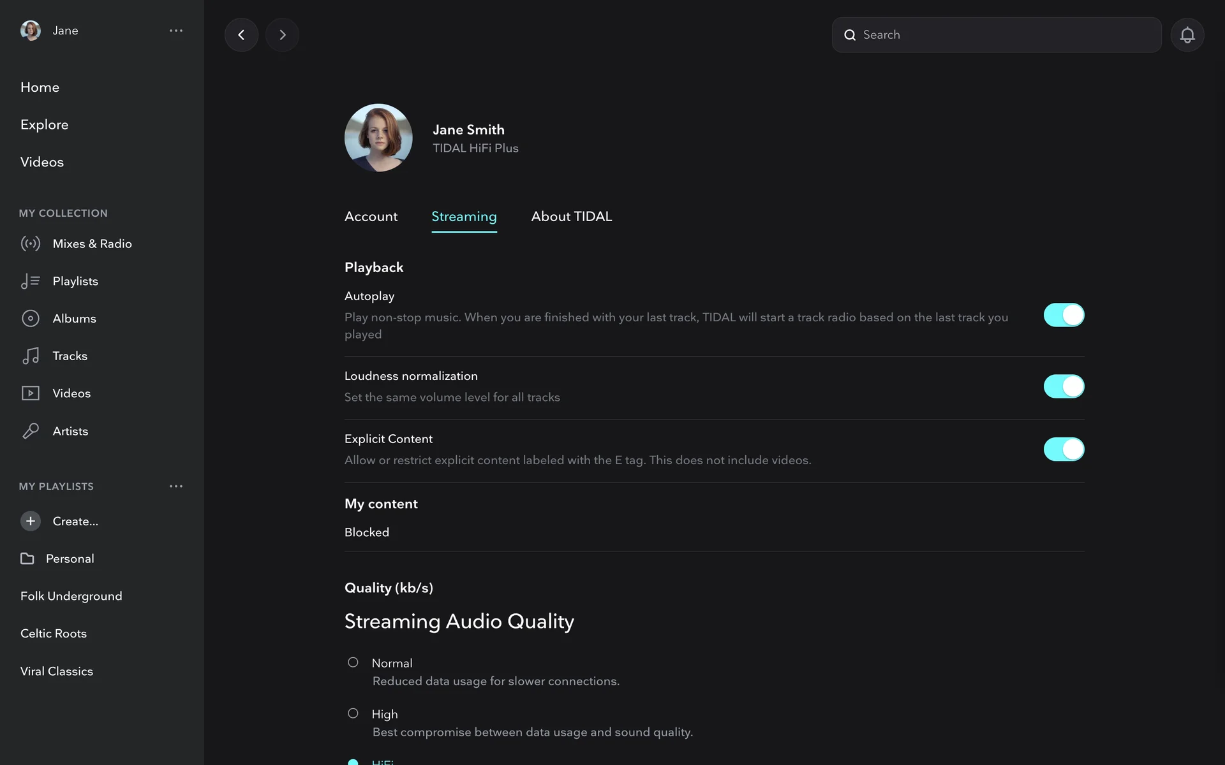Open Artists in My Collection

(70, 431)
